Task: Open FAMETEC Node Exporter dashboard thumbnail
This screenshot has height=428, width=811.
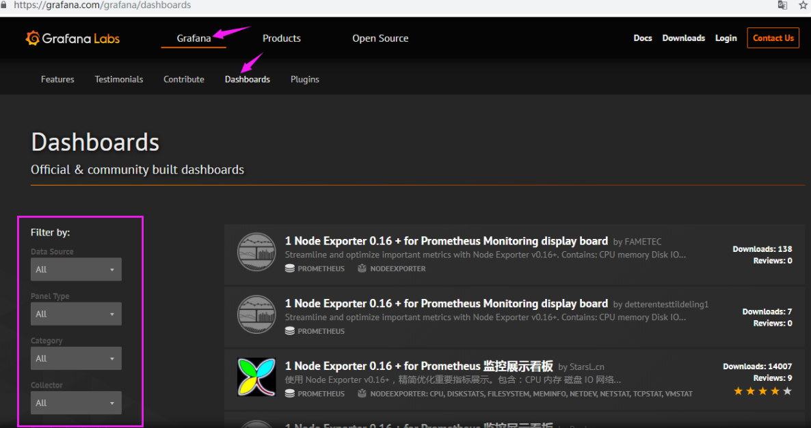Action: 256,252
